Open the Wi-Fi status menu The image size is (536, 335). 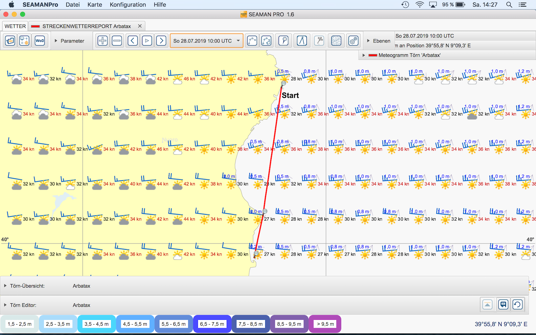419,5
